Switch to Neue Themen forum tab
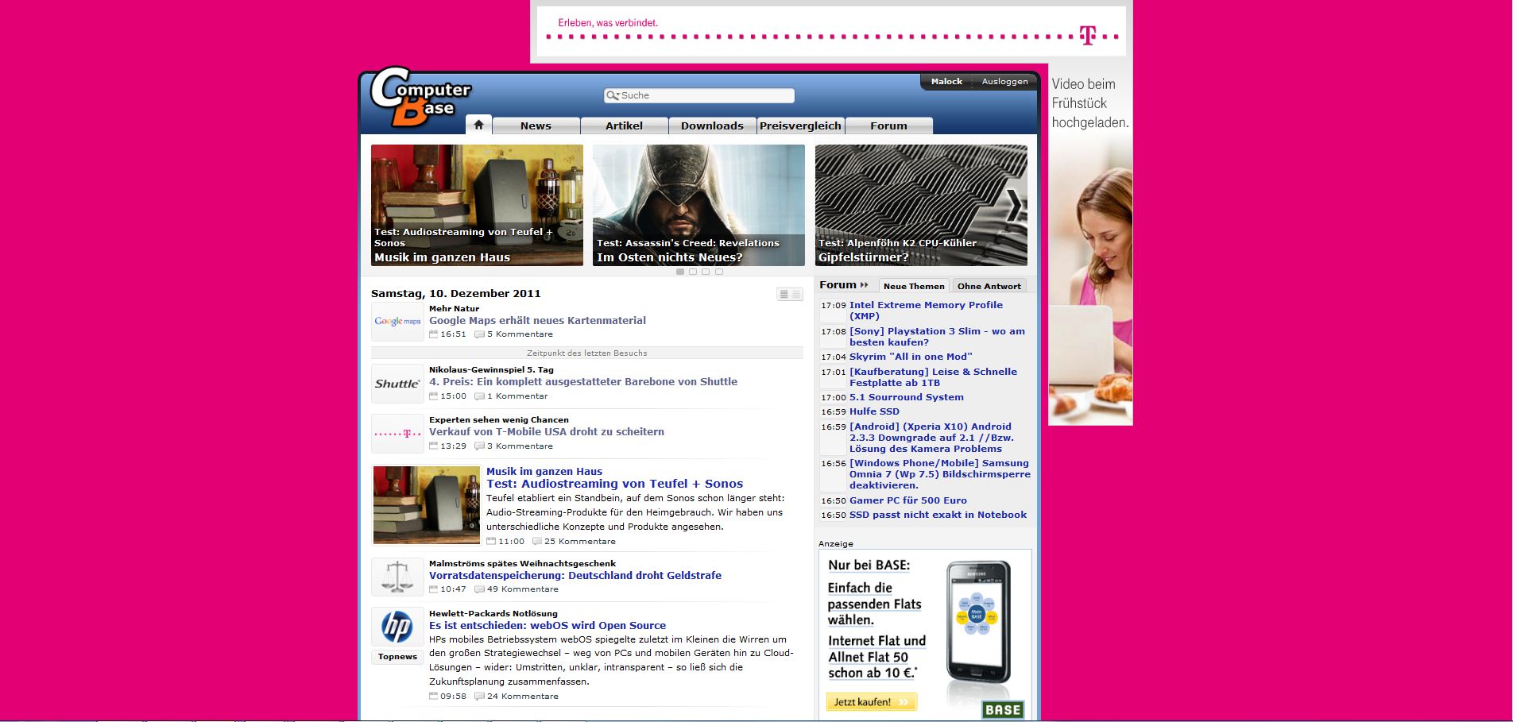The height and width of the screenshot is (722, 1513). pos(914,286)
